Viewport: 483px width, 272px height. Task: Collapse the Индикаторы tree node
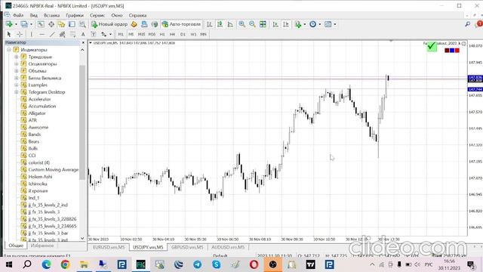pyautogui.click(x=9, y=50)
